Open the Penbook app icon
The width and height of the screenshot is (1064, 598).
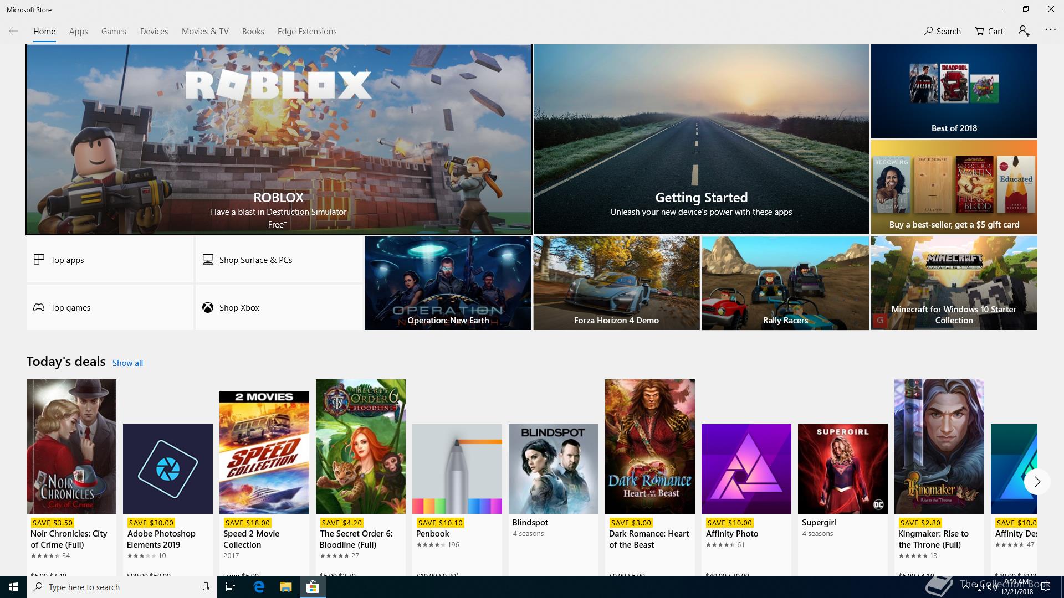[457, 469]
